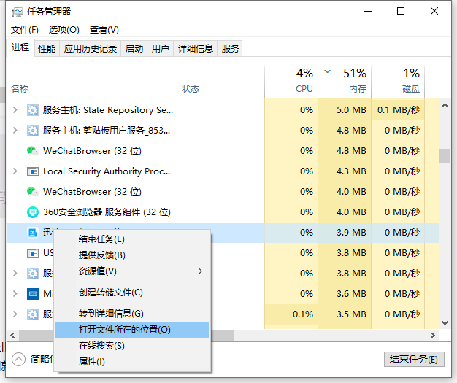The image size is (457, 383).
Task: Click the 360安全浏览器 服务组件 icon
Action: point(33,212)
